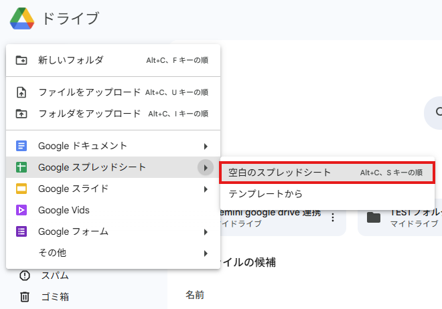Select Google ドキュメント menu item

113,146
